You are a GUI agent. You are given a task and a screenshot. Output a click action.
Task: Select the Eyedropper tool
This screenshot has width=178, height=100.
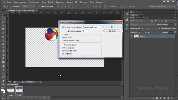coord(3,33)
